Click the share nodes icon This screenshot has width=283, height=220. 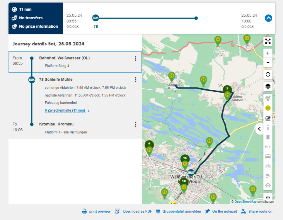pyautogui.click(x=243, y=211)
